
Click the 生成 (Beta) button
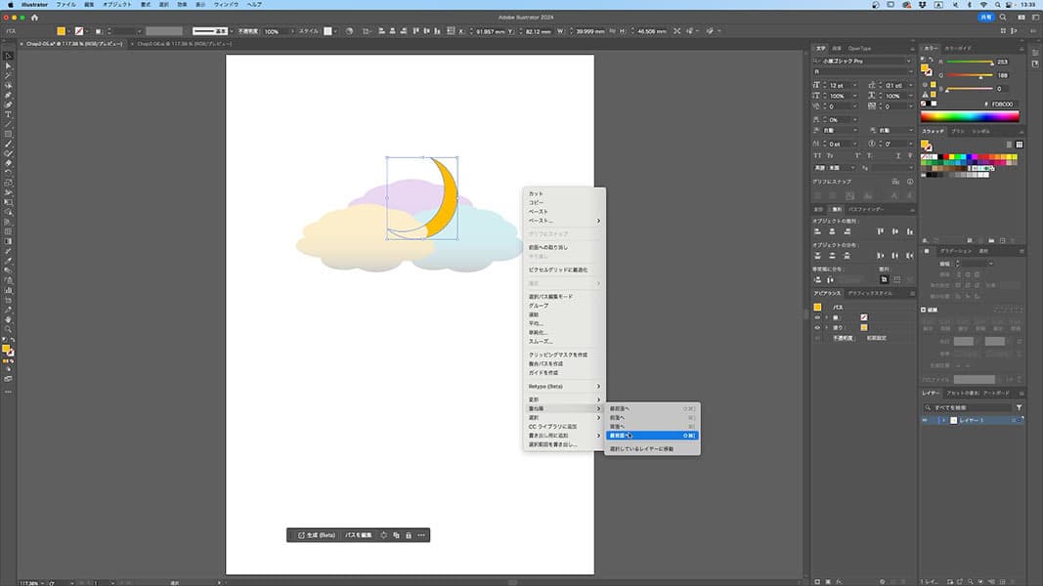[x=316, y=535]
